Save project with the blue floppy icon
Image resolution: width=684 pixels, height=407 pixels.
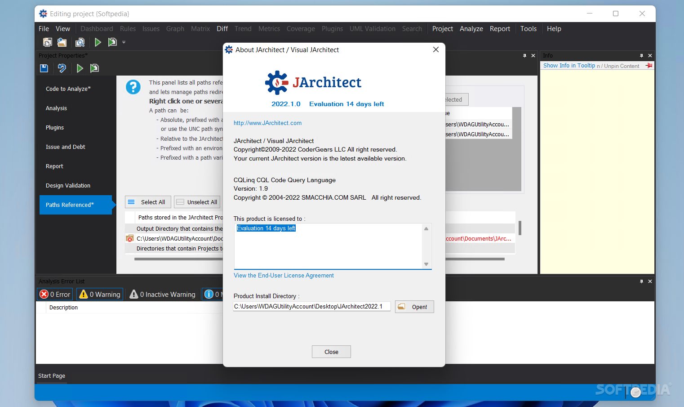(44, 68)
